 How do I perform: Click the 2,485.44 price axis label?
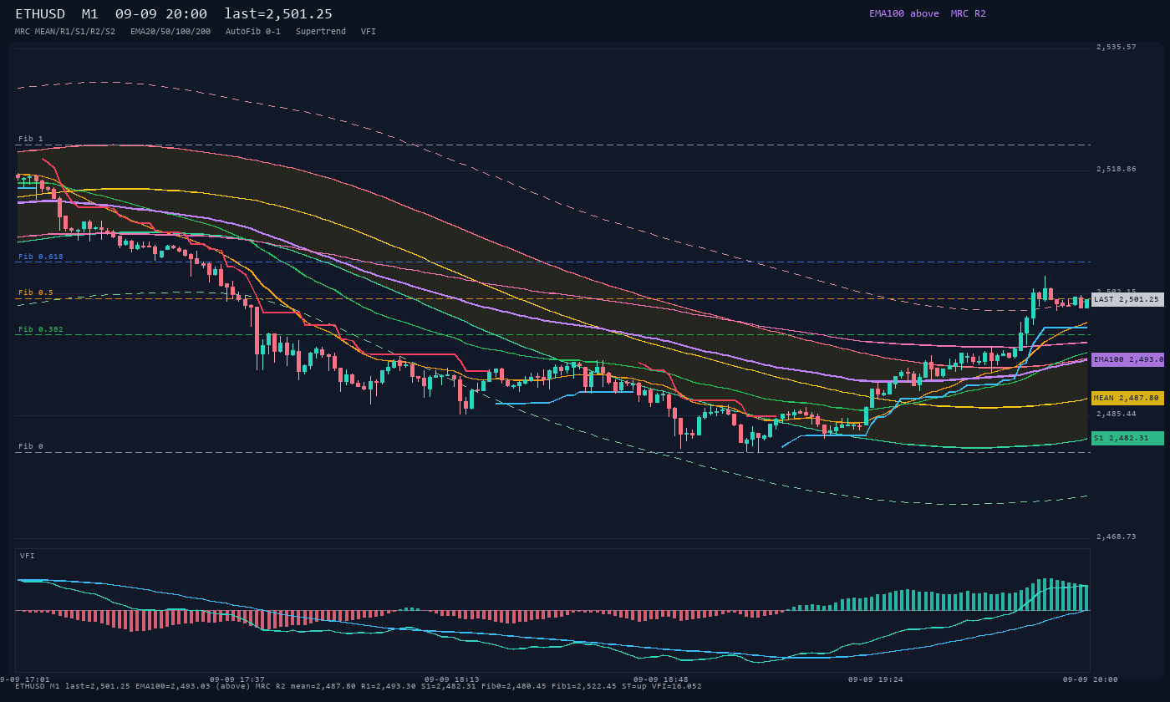click(1117, 414)
